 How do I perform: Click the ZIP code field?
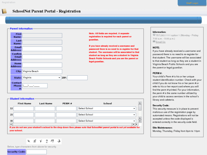(77, 78)
